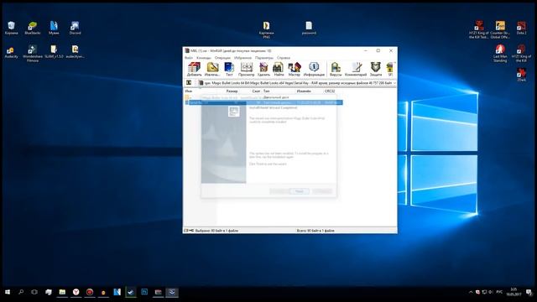This screenshot has height=302, width=537.
Task: Click the Защита (Protect) shield icon
Action: [376, 69]
